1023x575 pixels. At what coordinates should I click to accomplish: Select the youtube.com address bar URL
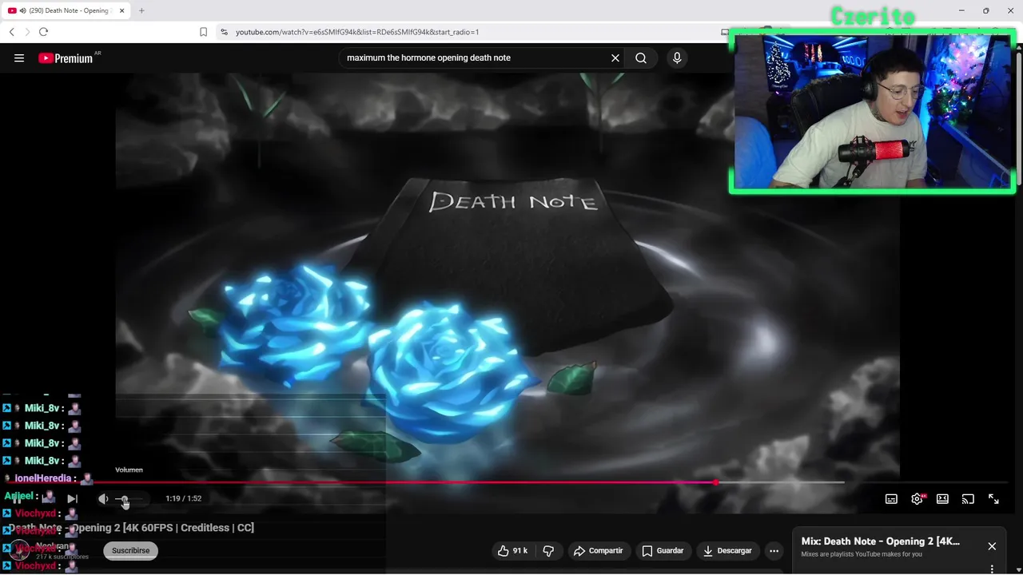[x=357, y=32]
